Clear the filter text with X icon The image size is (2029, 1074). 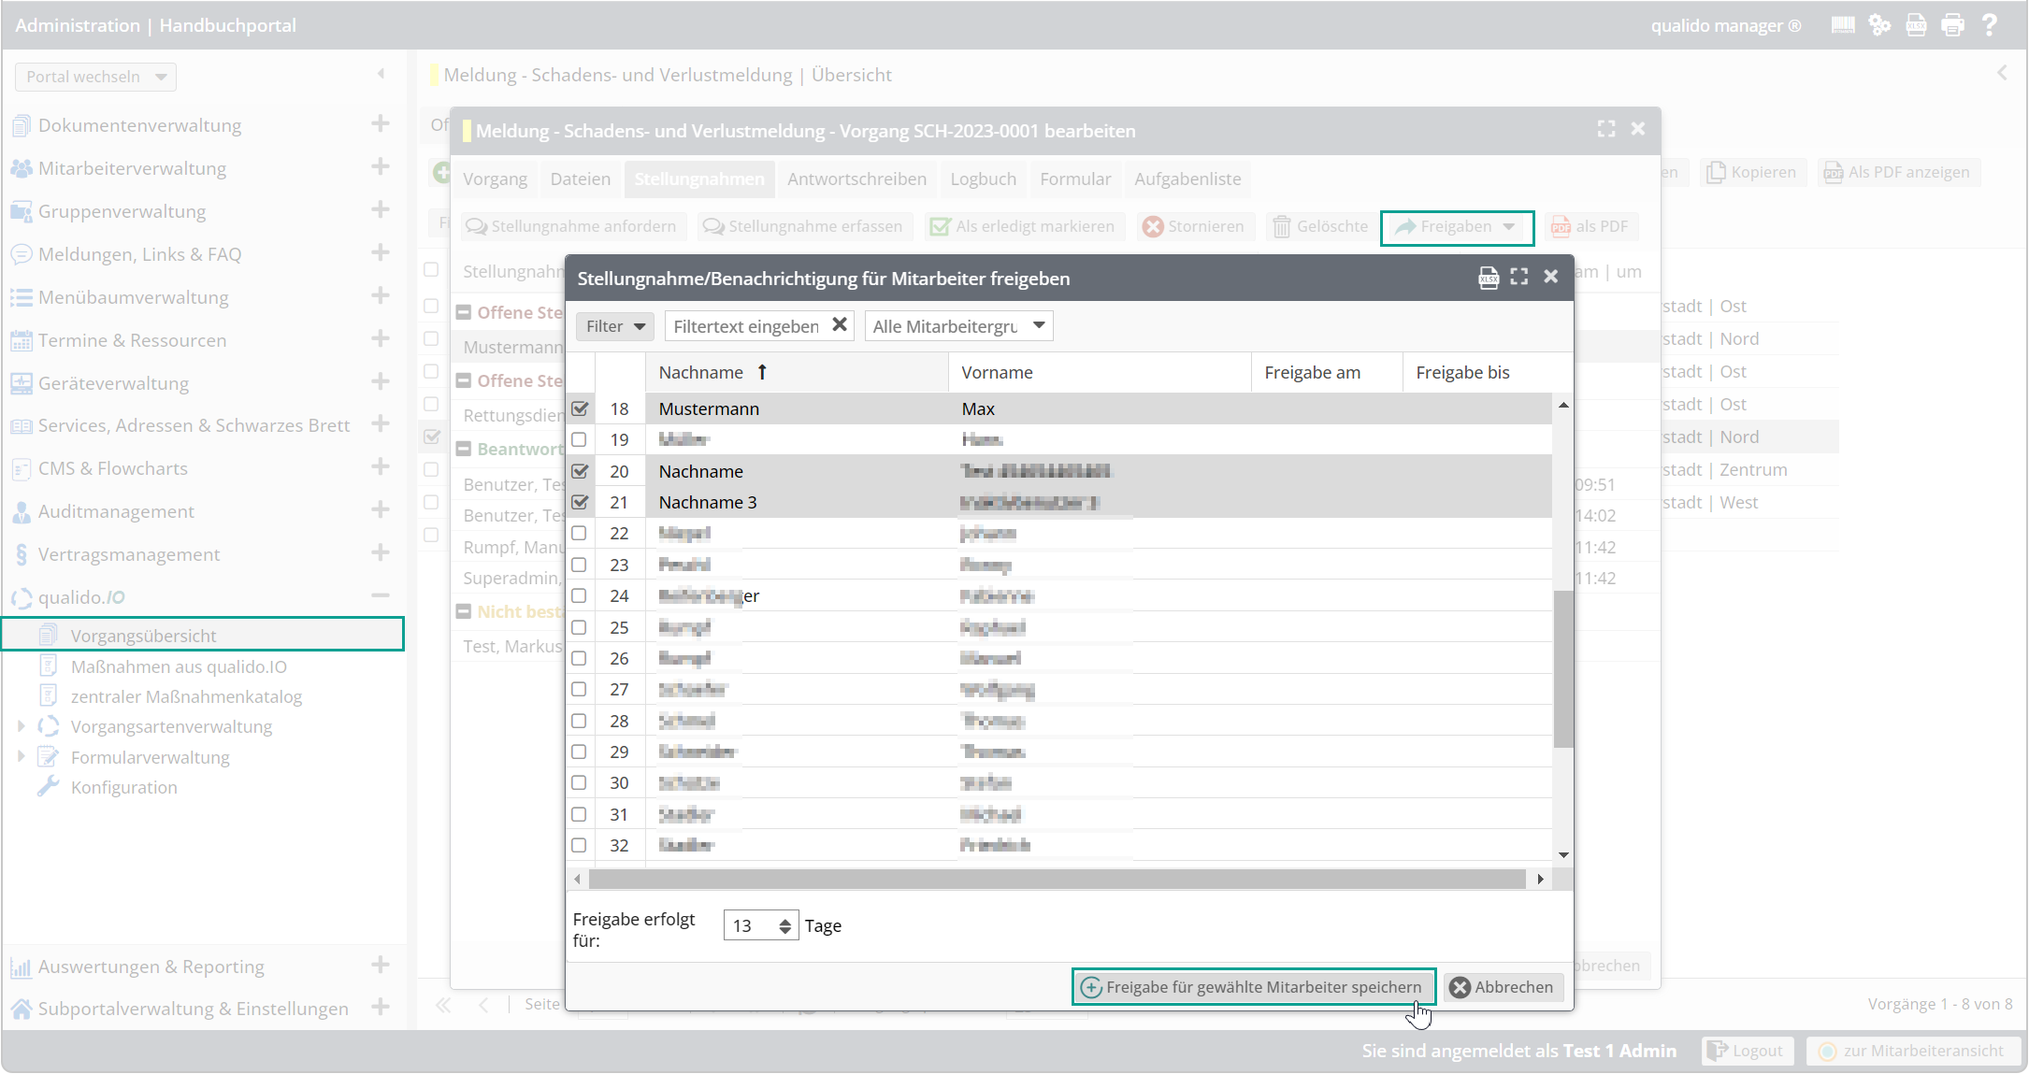click(840, 324)
